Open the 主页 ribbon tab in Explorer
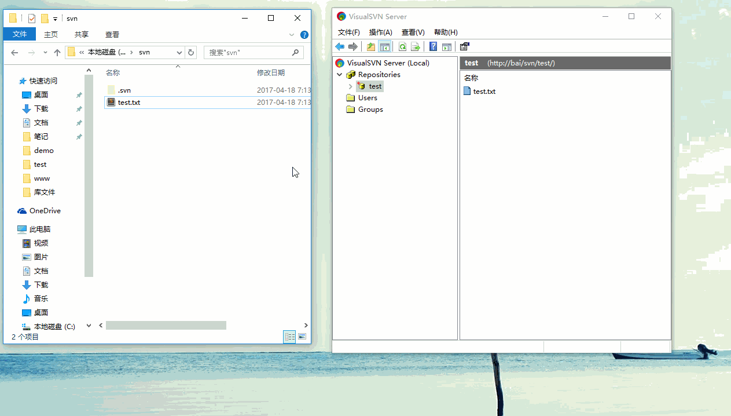Viewport: 731px width, 416px height. point(51,35)
